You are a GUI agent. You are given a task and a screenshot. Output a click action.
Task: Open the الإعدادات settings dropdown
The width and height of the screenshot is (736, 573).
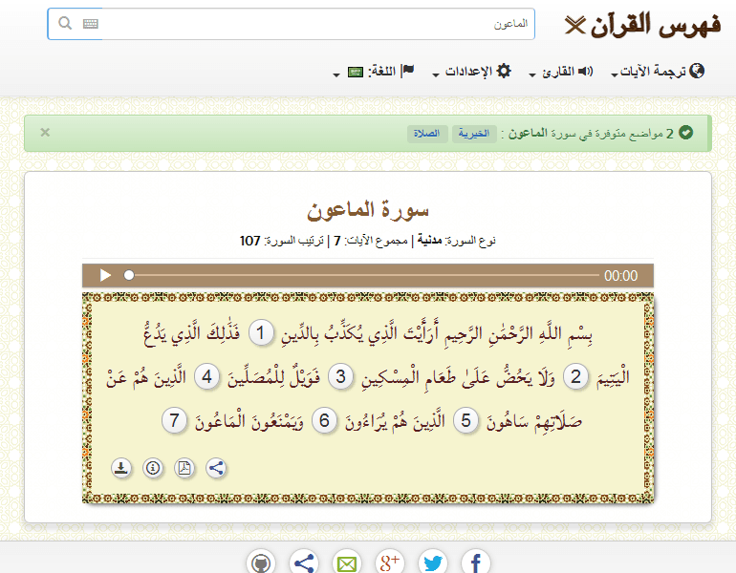(472, 72)
